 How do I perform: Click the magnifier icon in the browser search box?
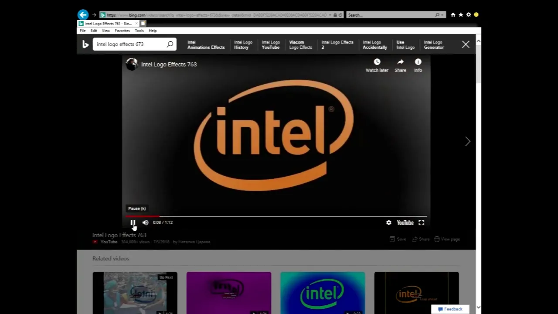437,15
